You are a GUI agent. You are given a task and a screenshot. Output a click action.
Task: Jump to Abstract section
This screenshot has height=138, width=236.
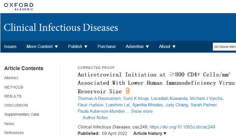[11, 78]
